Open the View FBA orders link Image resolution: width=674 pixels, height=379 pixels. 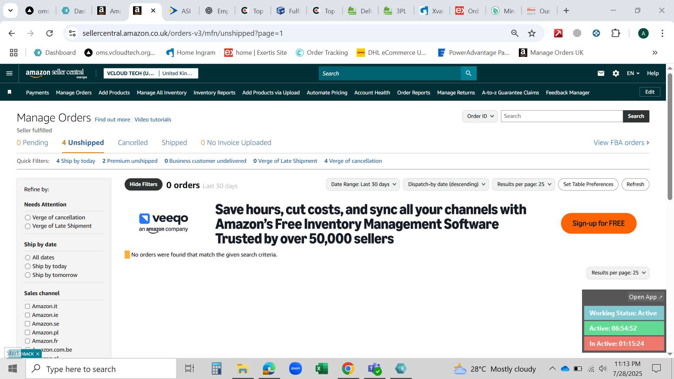click(x=621, y=142)
